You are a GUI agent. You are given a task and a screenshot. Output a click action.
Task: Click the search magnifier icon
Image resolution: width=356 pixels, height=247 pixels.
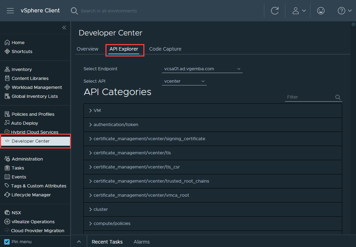tap(74, 11)
